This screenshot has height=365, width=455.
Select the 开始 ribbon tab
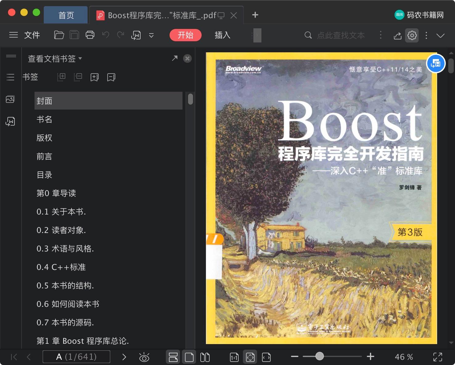(186, 35)
